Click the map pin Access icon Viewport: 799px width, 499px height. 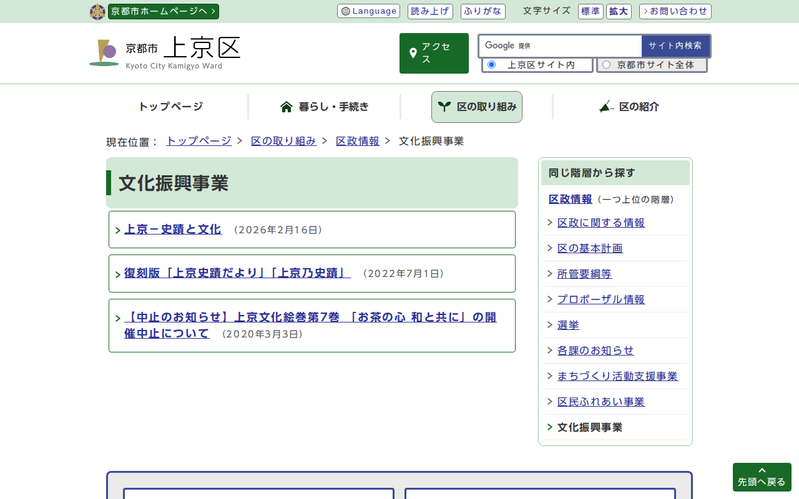pyautogui.click(x=413, y=53)
